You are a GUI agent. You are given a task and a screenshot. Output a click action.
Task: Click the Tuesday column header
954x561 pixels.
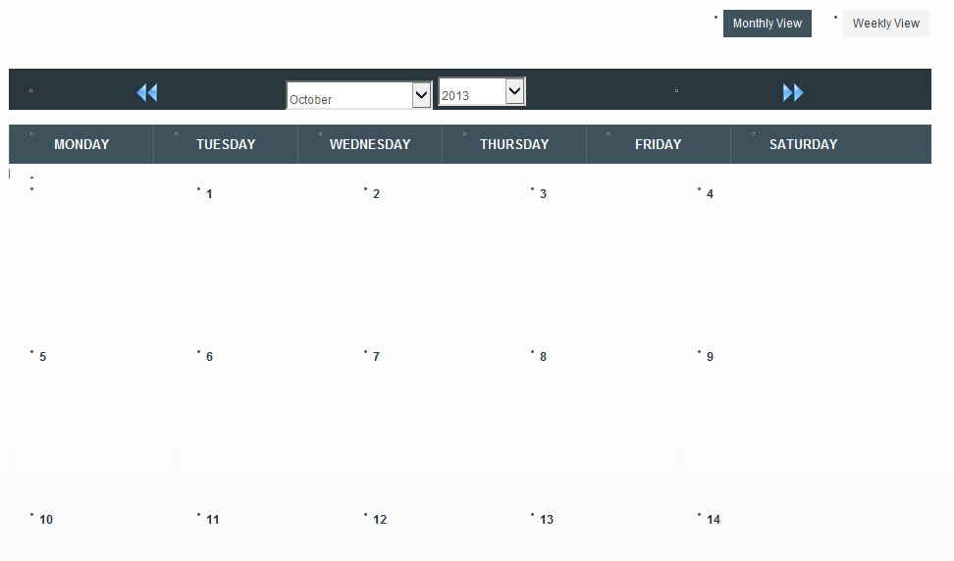[x=226, y=144]
